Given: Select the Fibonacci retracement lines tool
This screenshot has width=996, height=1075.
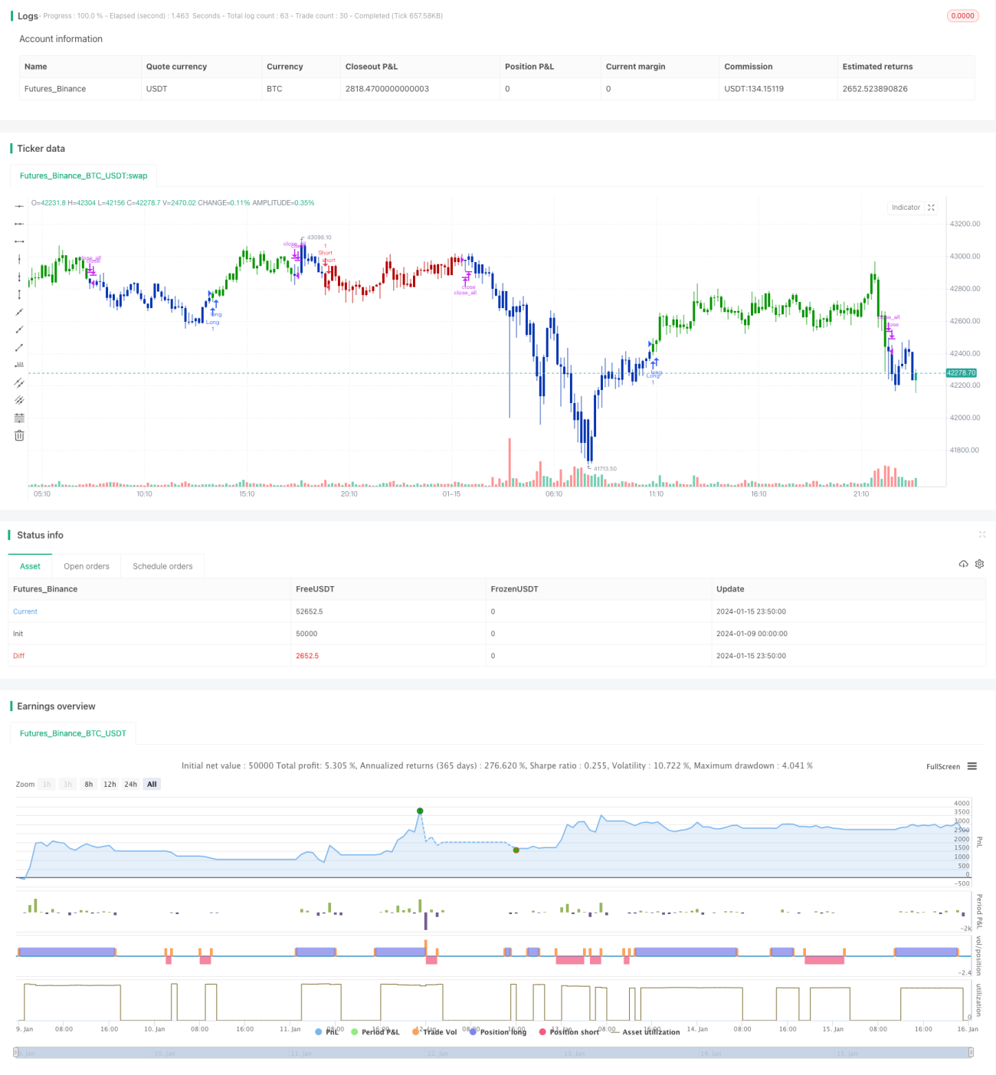Looking at the screenshot, I should coord(19,418).
